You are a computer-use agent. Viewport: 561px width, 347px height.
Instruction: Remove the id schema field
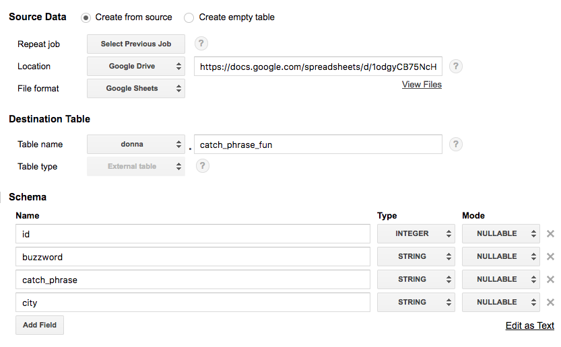pos(550,234)
